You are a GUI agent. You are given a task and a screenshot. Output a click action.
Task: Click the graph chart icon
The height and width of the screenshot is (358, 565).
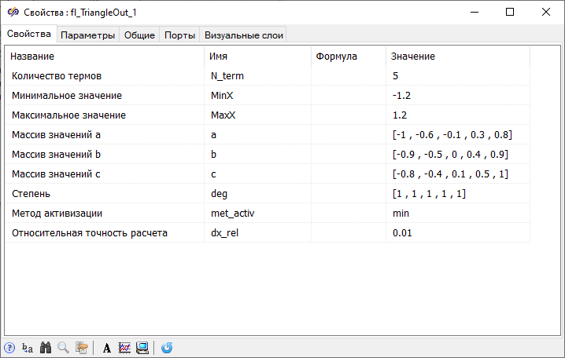click(x=124, y=348)
